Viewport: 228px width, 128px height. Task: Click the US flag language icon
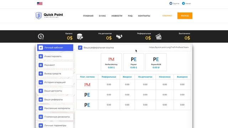tap(40, 4)
